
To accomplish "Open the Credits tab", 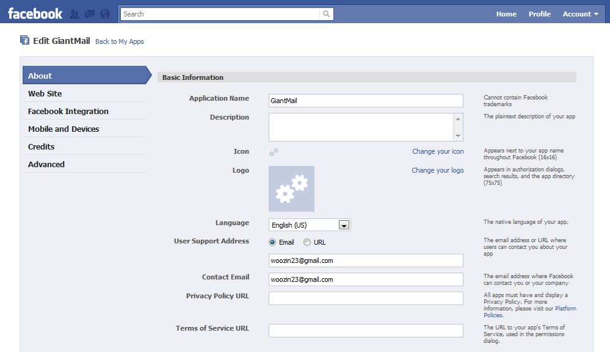I will point(84,147).
